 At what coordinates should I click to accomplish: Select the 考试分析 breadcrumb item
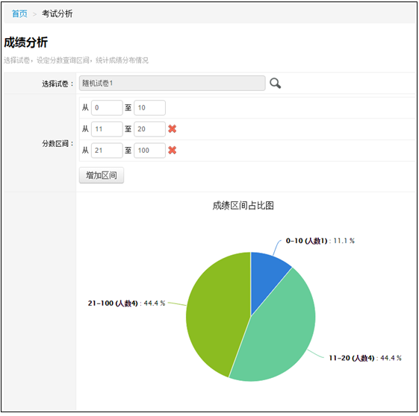(57, 13)
